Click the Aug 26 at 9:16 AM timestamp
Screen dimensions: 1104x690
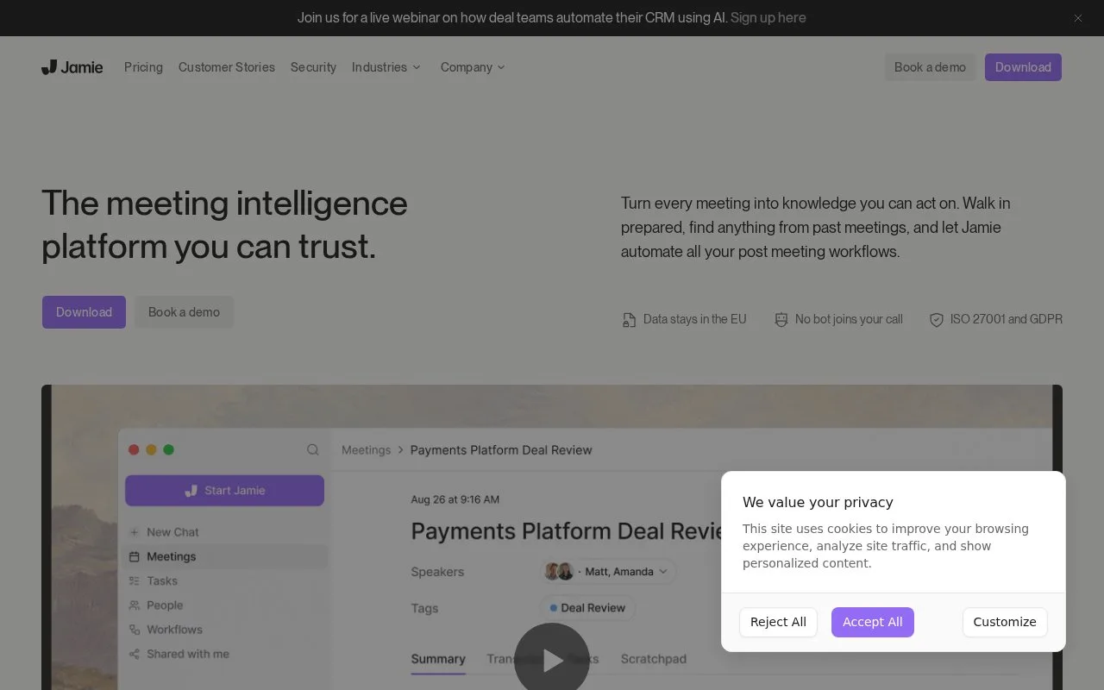(455, 499)
